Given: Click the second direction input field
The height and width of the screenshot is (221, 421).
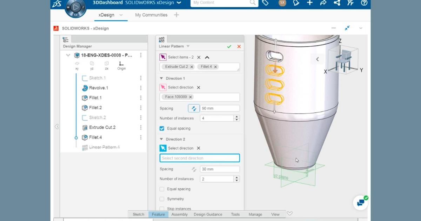Looking at the screenshot, I should point(199,158).
